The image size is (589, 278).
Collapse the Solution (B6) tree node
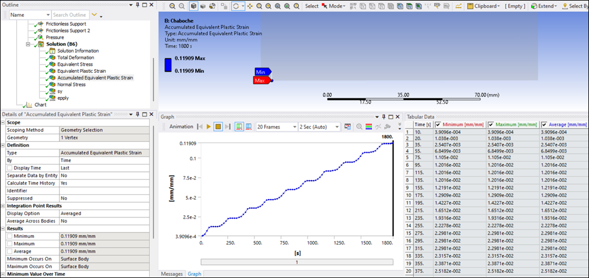(x=28, y=44)
